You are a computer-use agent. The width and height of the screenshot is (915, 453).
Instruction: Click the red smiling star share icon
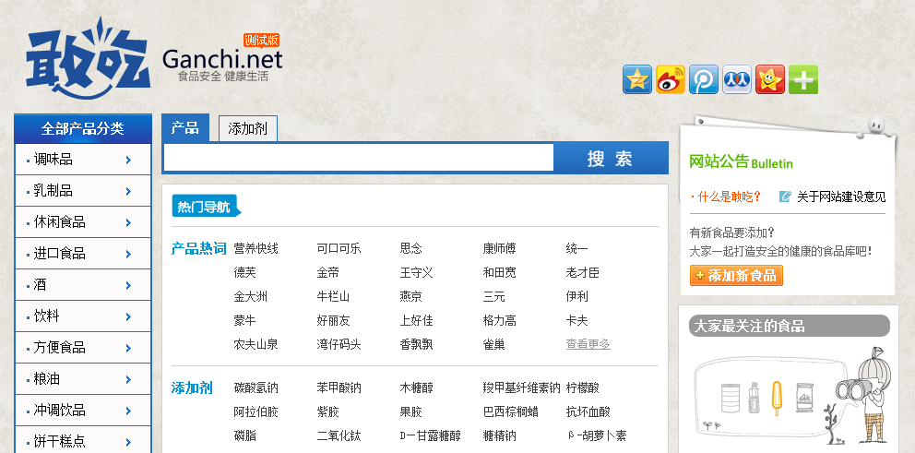point(770,79)
